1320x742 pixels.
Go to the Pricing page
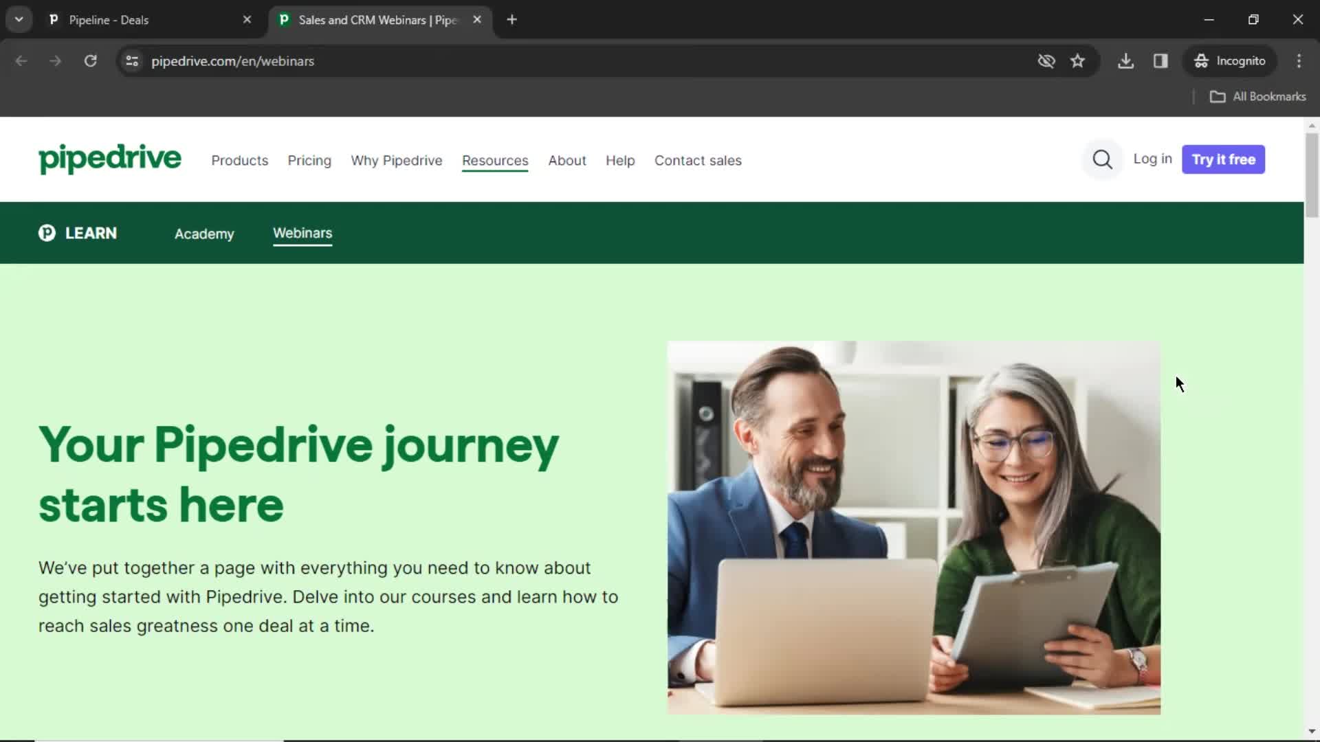[309, 161]
